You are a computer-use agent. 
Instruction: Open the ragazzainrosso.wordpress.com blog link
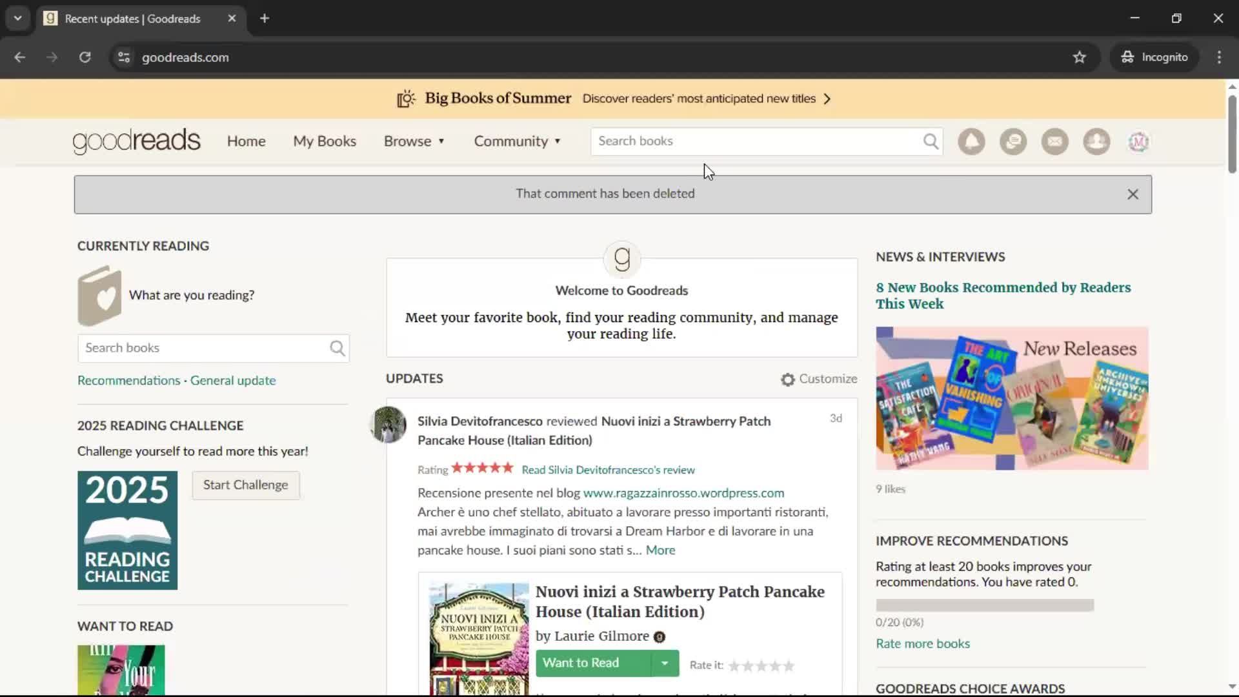(683, 493)
